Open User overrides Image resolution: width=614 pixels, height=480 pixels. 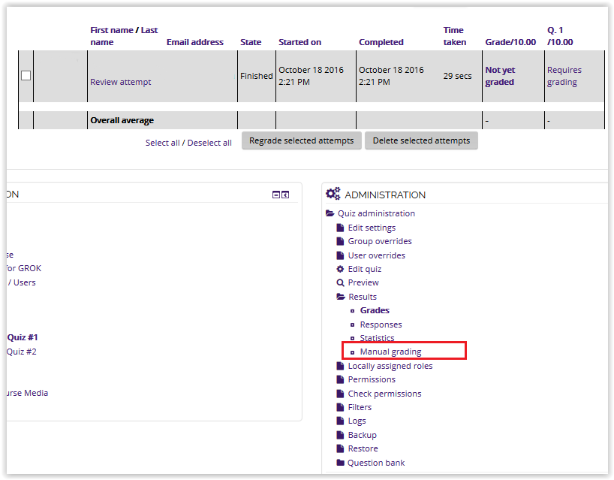[x=377, y=255]
